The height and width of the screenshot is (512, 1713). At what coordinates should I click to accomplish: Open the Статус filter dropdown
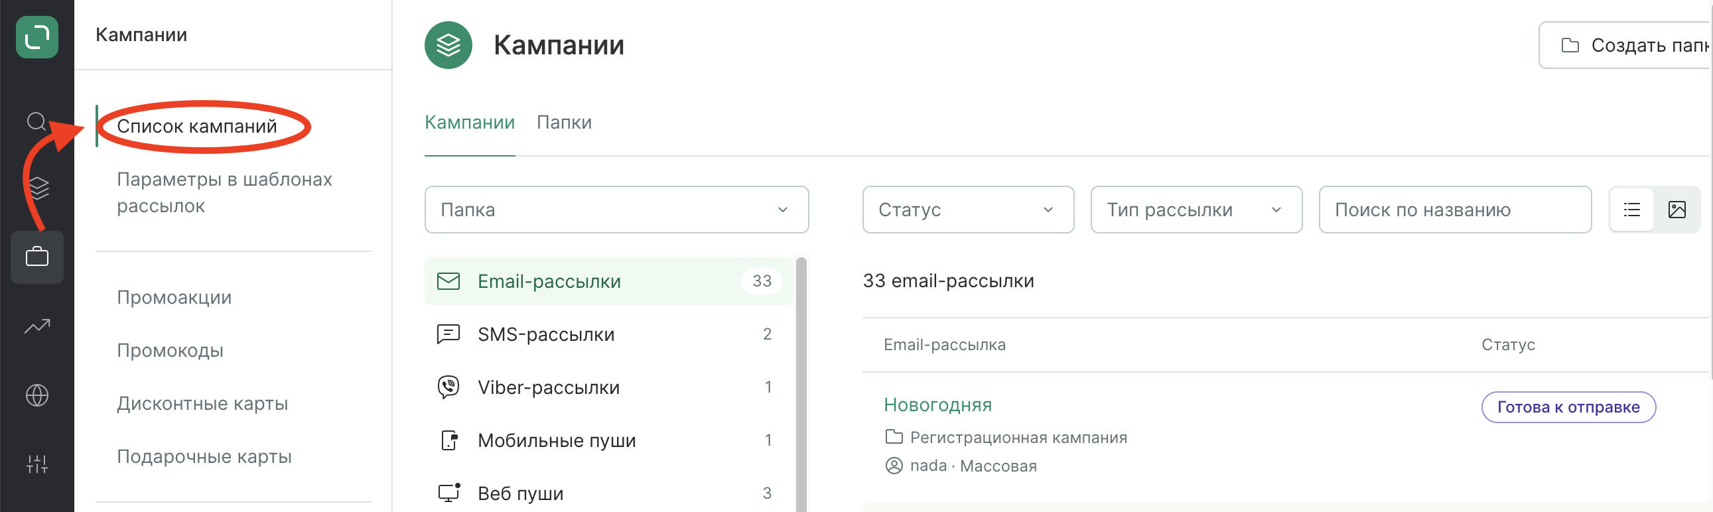(967, 210)
